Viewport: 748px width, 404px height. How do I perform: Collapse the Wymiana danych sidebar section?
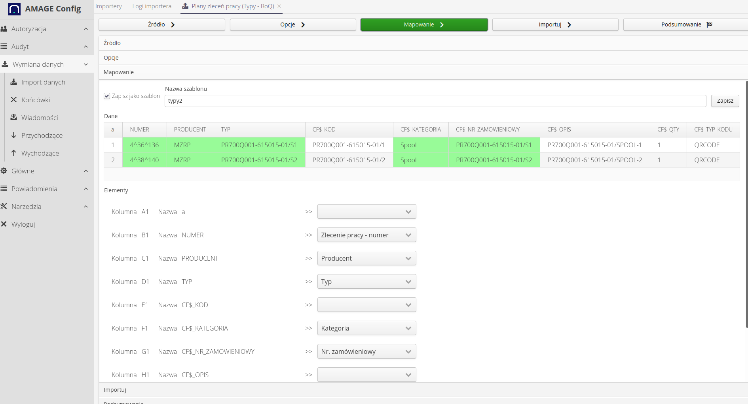tap(86, 64)
